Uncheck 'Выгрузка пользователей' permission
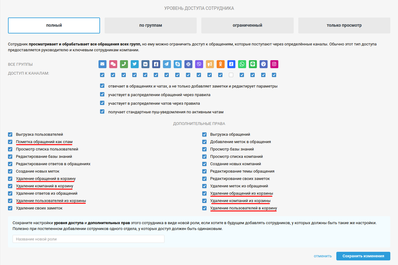This screenshot has height=265, width=398. click(x=10, y=134)
